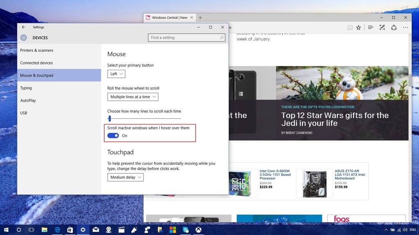Open Edge's Web Note annotation tool
The height and width of the screenshot is (235, 419).
[x=382, y=27]
